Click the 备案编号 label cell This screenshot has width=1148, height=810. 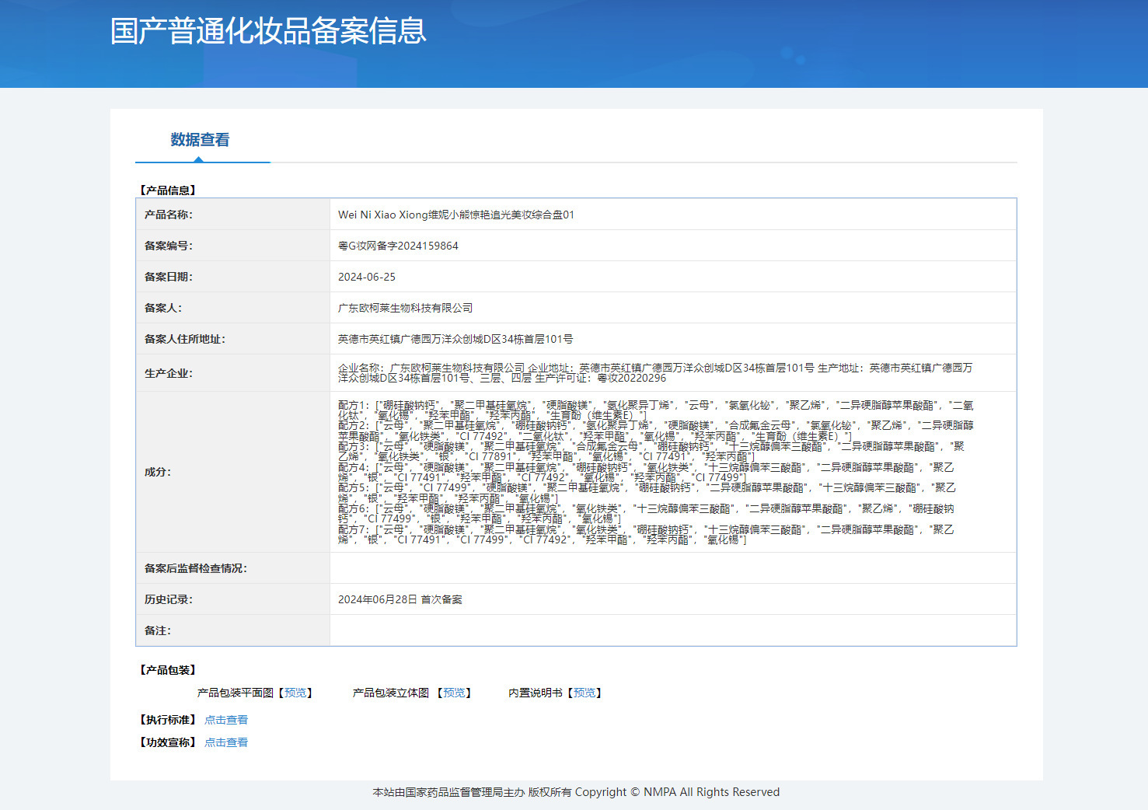(233, 246)
